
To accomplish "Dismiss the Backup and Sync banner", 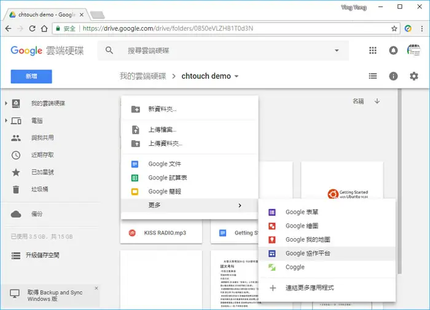I will pos(96,288).
